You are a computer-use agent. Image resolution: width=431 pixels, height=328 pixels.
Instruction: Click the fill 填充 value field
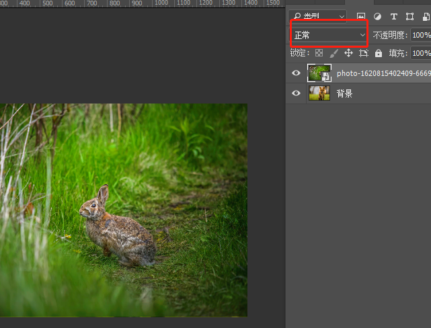[421, 53]
